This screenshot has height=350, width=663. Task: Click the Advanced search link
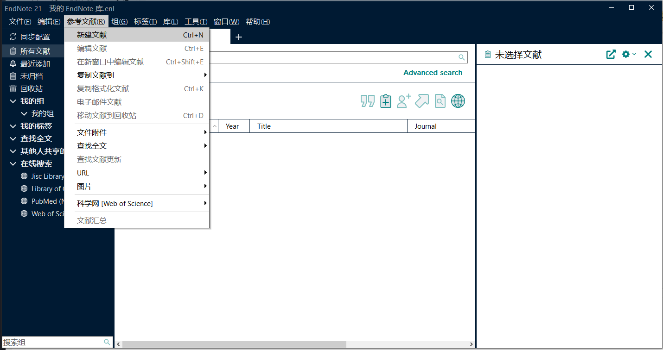tap(433, 73)
